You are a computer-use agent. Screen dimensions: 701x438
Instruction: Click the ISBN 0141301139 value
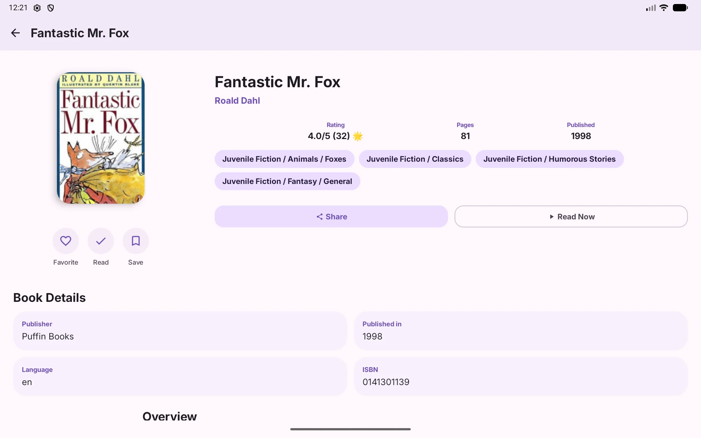386,382
